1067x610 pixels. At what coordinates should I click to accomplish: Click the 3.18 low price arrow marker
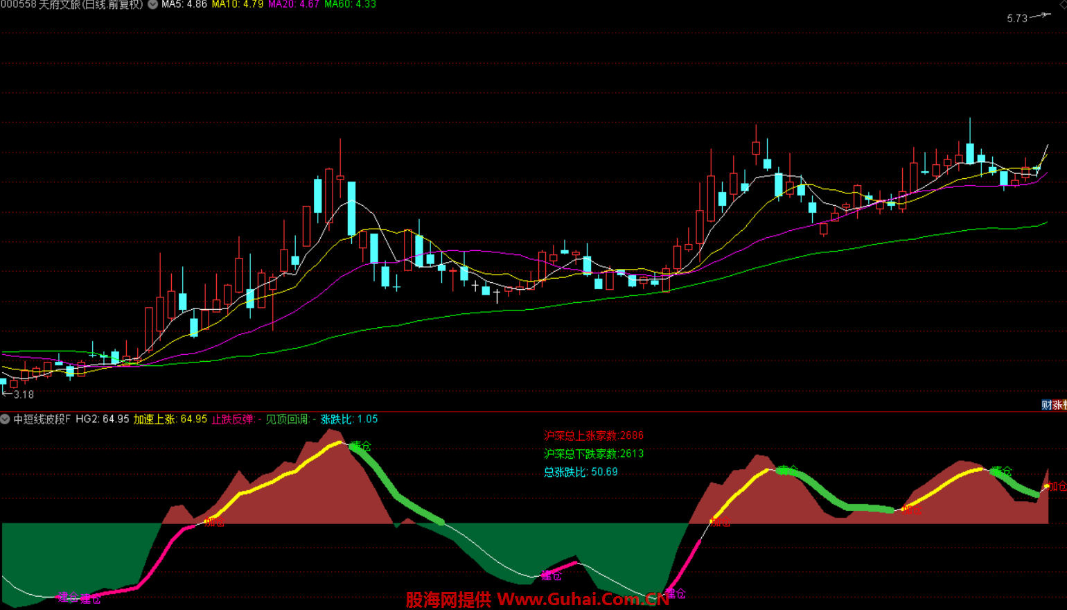pos(18,394)
